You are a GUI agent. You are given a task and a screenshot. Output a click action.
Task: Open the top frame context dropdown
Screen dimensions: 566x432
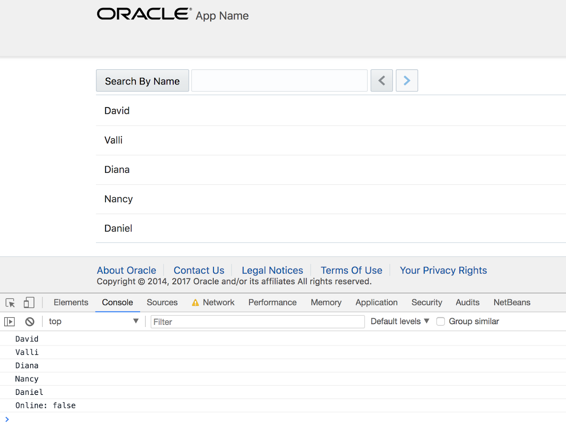[94, 321]
